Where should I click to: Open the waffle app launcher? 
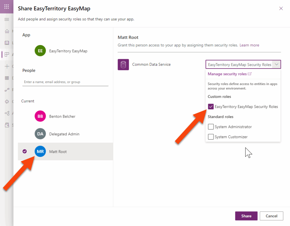[x=7, y=7]
